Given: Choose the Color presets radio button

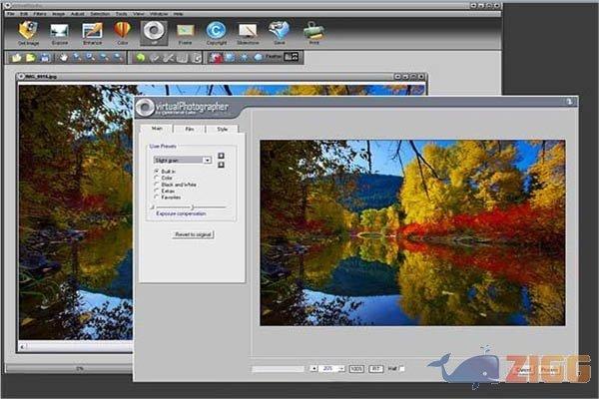Looking at the screenshot, I should (x=155, y=178).
